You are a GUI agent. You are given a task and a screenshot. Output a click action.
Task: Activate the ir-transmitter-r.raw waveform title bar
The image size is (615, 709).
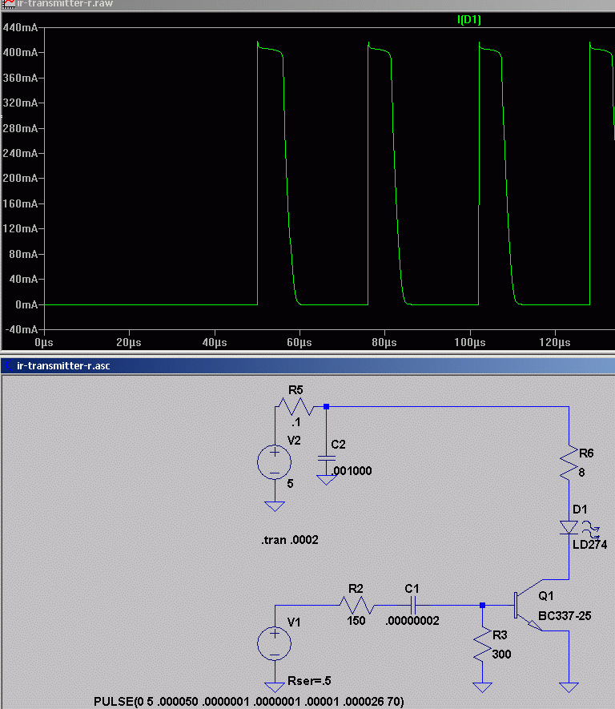point(307,5)
